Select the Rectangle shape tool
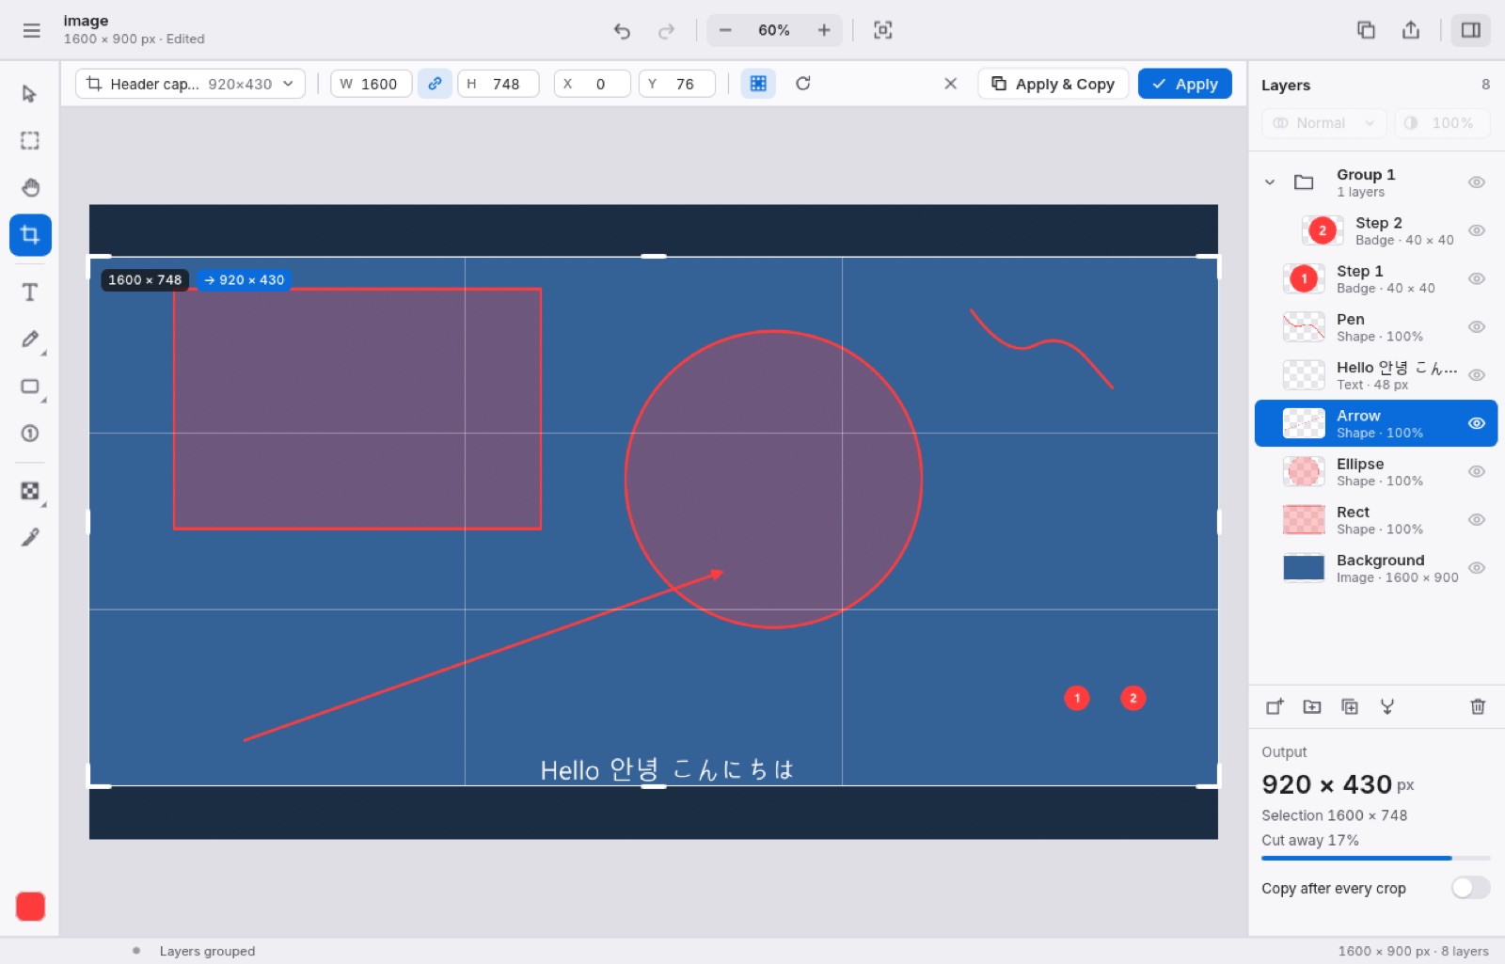 pos(30,387)
